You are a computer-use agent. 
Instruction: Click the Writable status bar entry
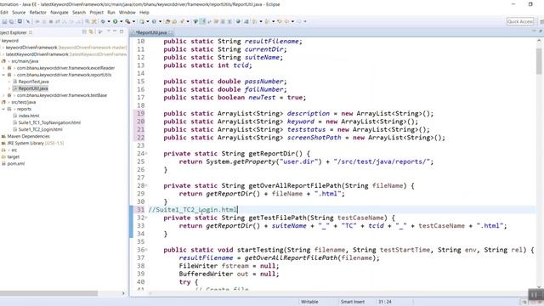(x=309, y=302)
